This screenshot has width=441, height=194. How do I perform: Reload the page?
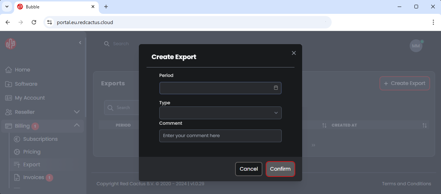point(34,22)
